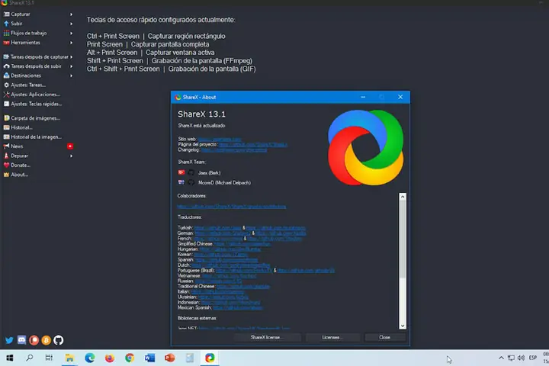Select ShareX icon in taskbar
The width and height of the screenshot is (549, 366).
(x=210, y=358)
